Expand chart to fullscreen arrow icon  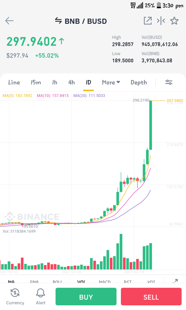pyautogui.click(x=175, y=281)
